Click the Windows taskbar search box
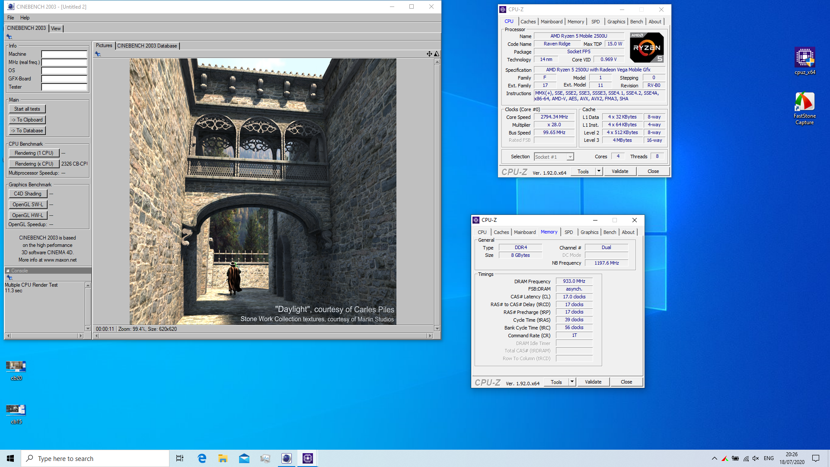This screenshot has height=467, width=830. coord(95,458)
